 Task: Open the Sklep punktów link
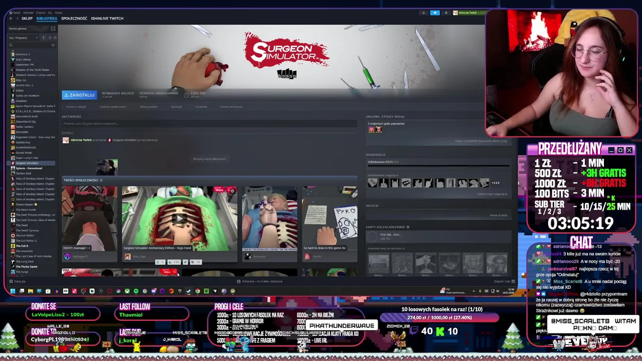[x=148, y=107]
